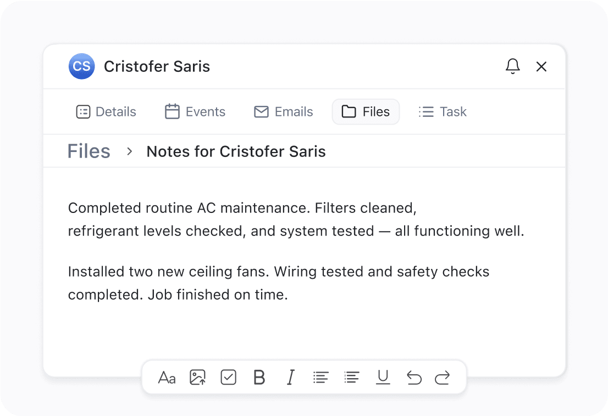Undo the last edit
Image resolution: width=608 pixels, height=416 pixels.
click(x=414, y=378)
